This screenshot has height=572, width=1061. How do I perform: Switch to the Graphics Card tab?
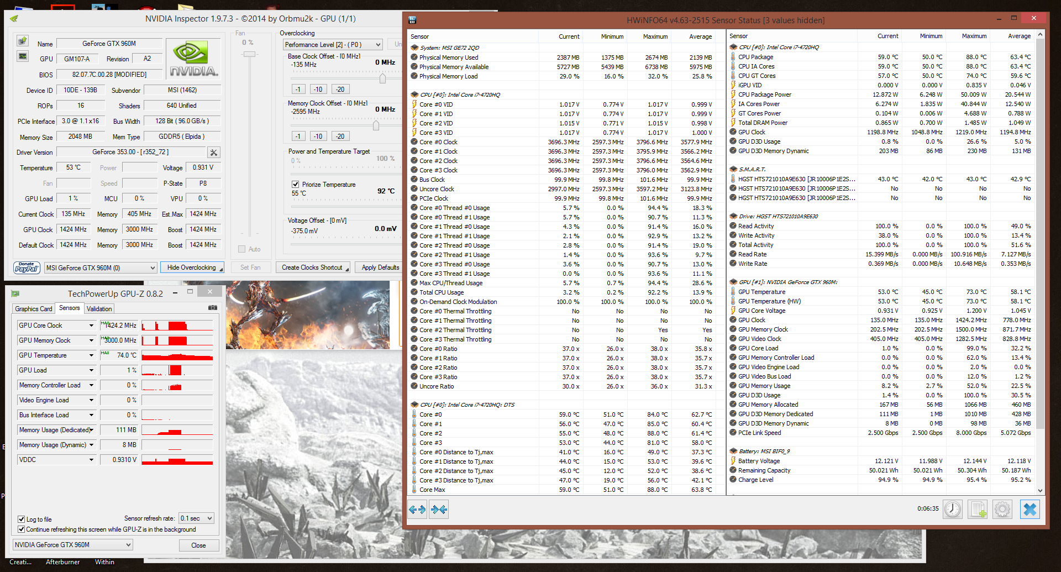click(x=33, y=309)
